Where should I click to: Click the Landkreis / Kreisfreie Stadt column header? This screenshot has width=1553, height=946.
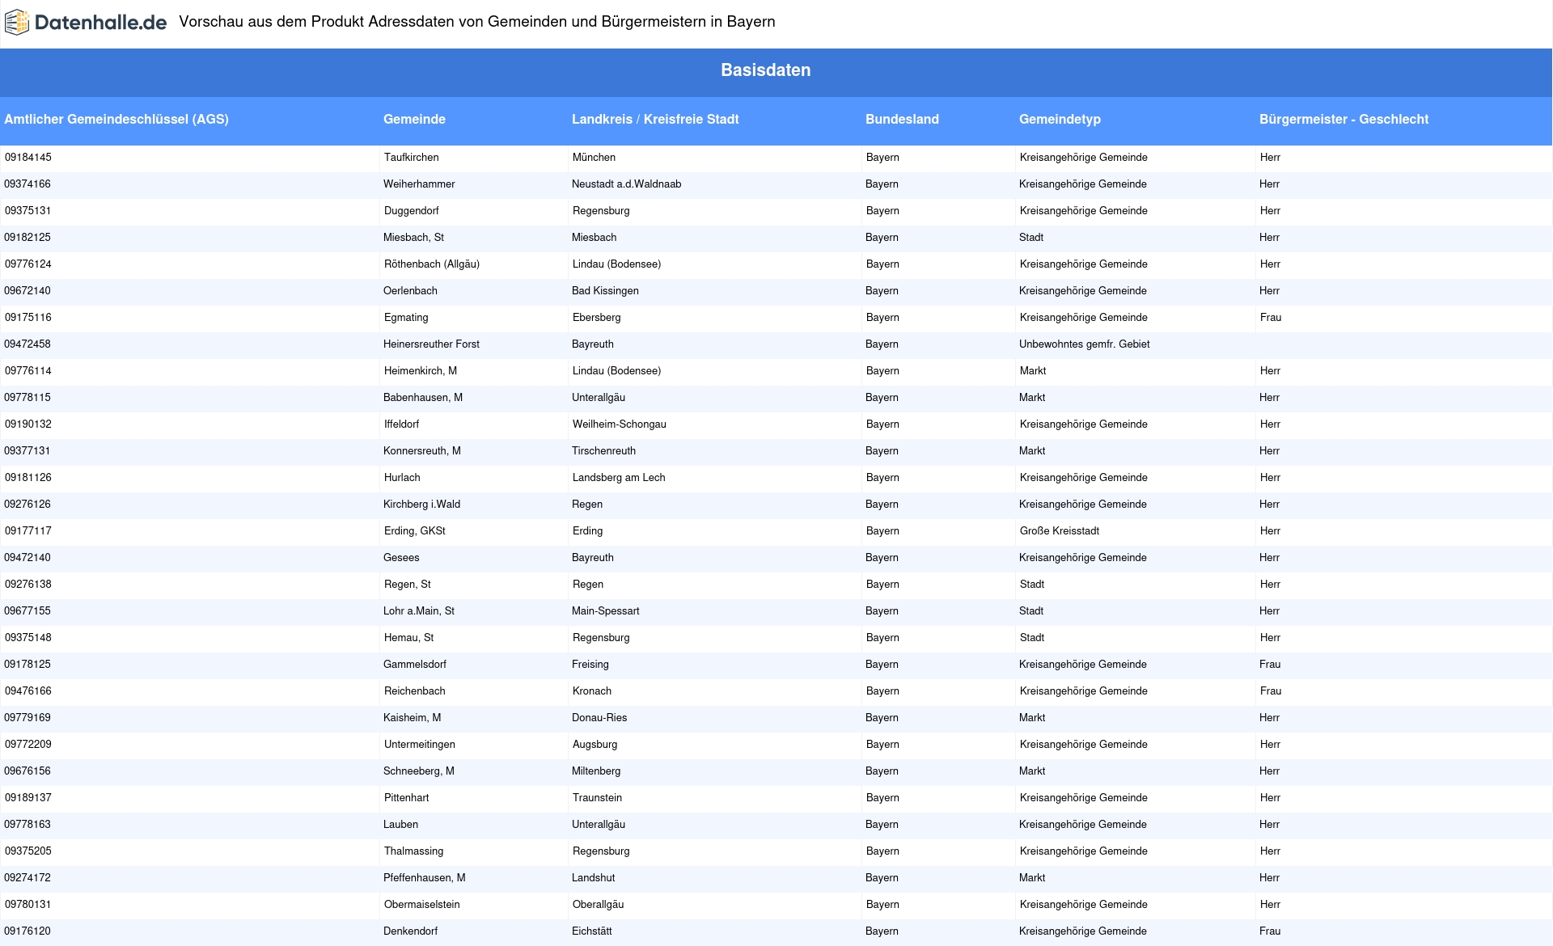pyautogui.click(x=655, y=119)
